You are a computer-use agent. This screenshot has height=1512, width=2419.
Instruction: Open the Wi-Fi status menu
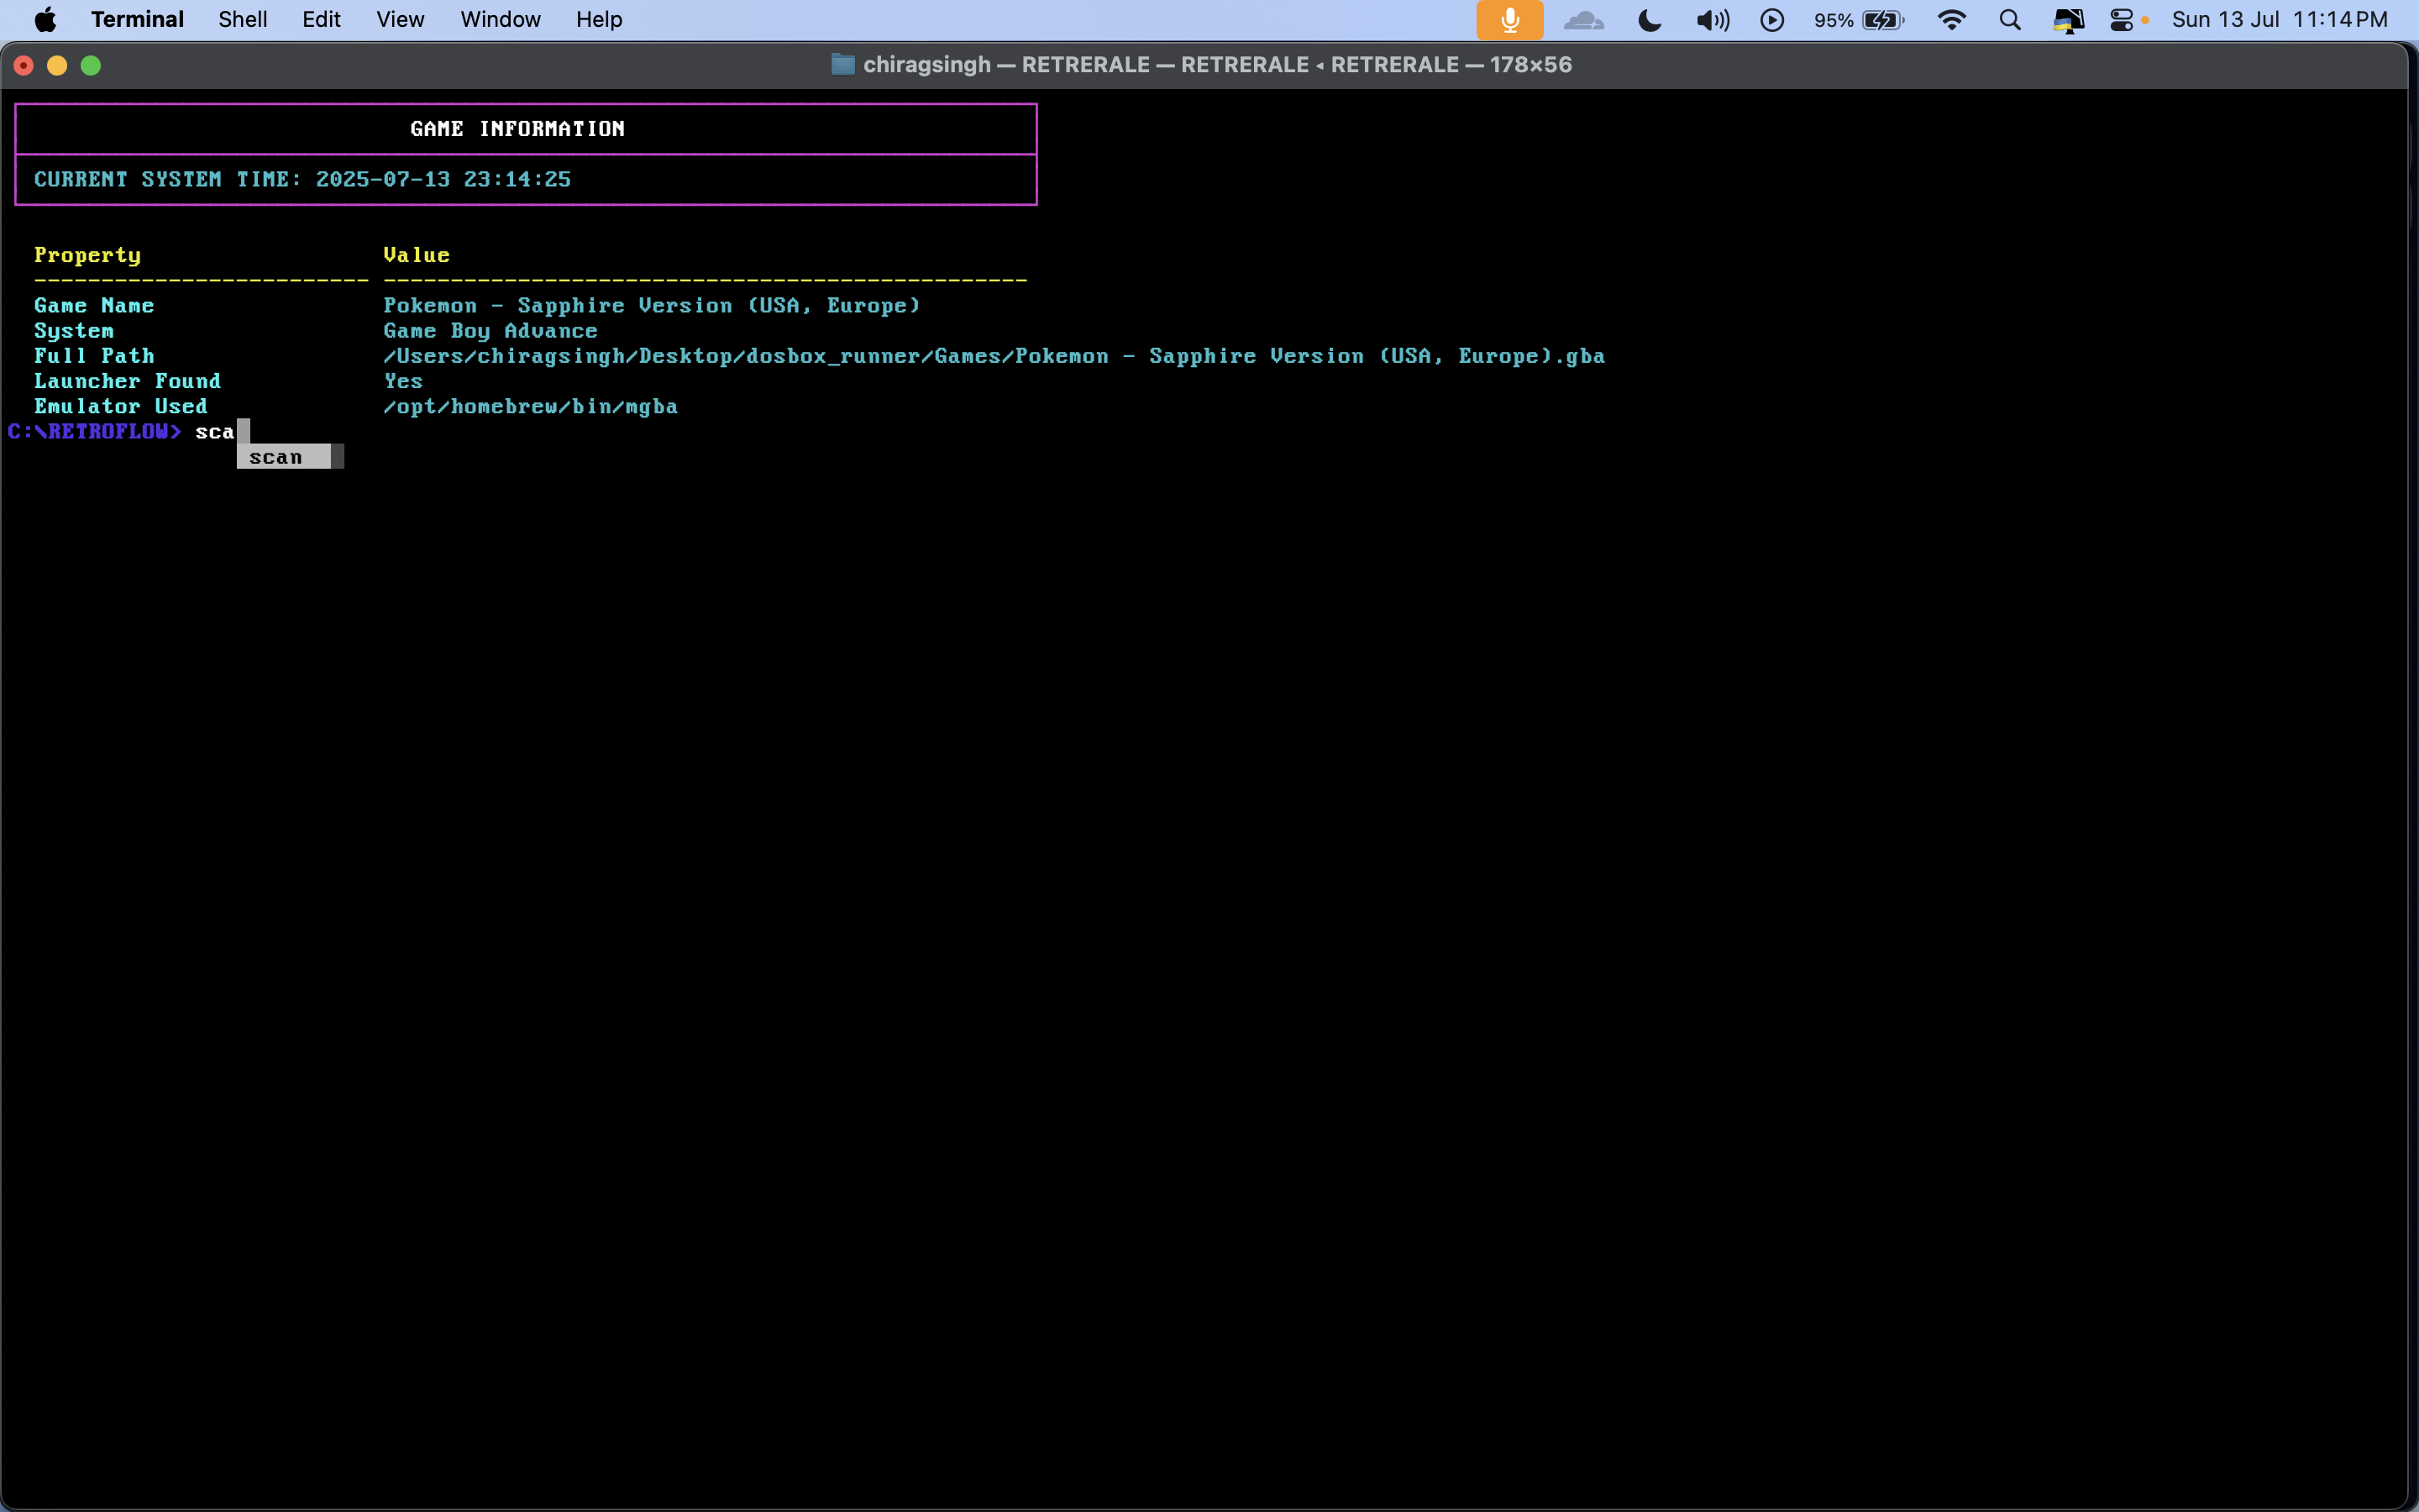point(1951,20)
